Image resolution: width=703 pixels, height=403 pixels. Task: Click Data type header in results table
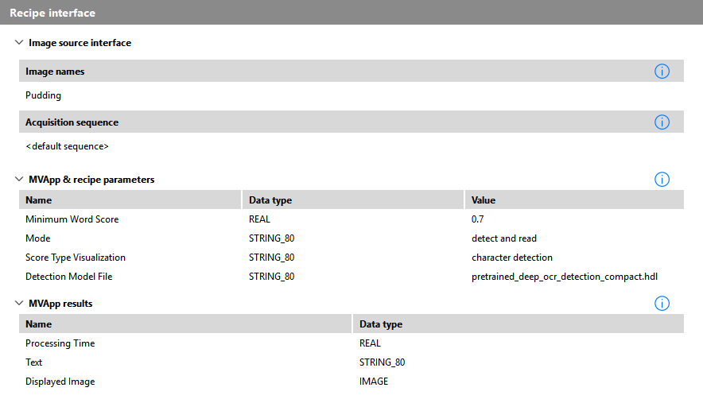coord(381,324)
